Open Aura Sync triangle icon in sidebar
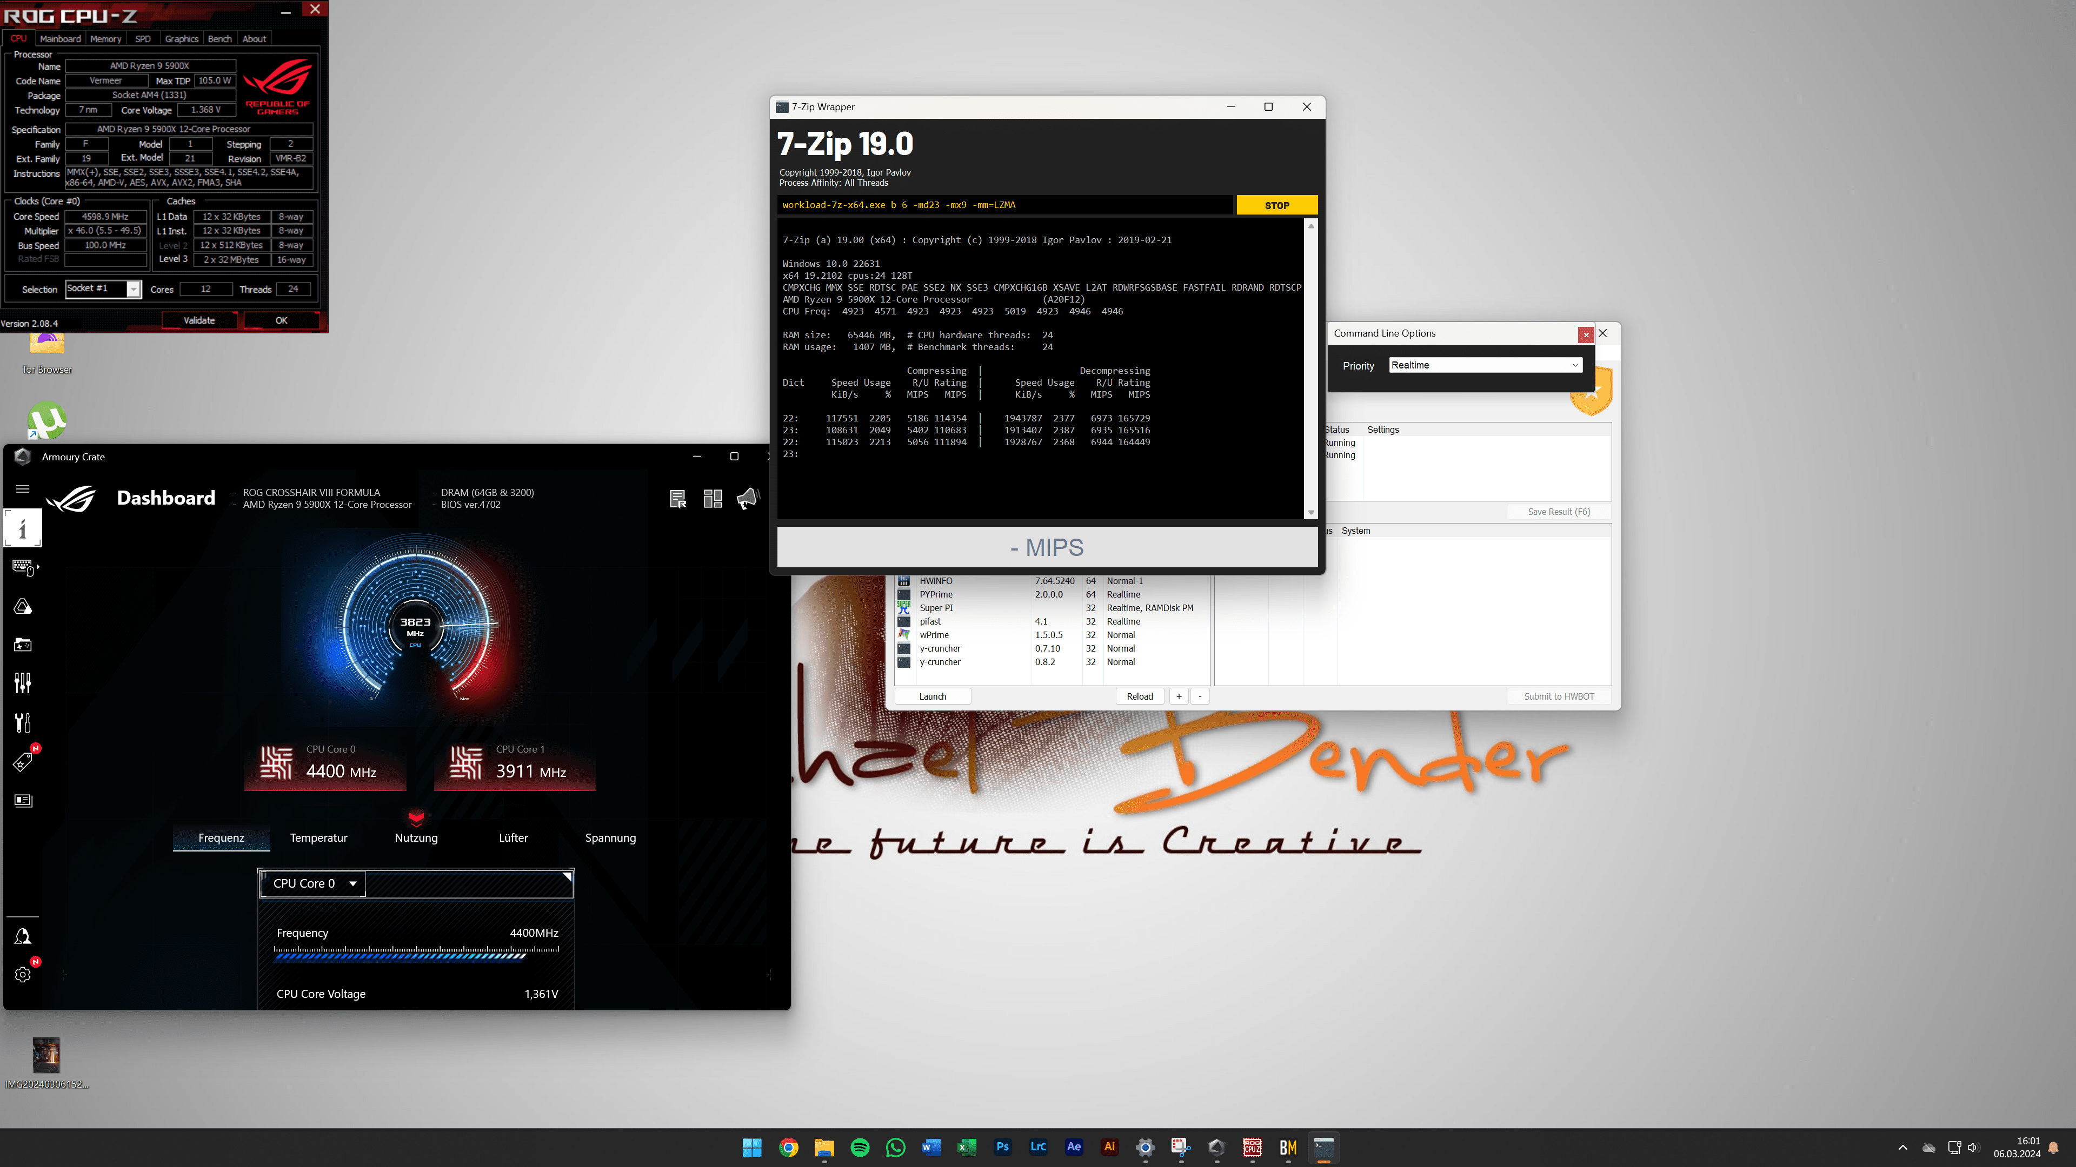The height and width of the screenshot is (1167, 2076). [x=23, y=606]
